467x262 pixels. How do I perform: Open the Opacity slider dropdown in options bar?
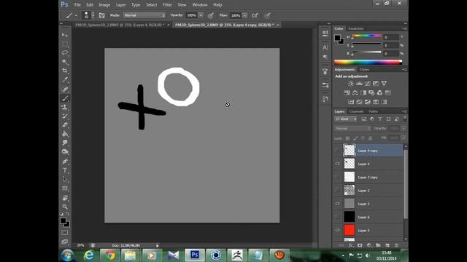point(201,15)
